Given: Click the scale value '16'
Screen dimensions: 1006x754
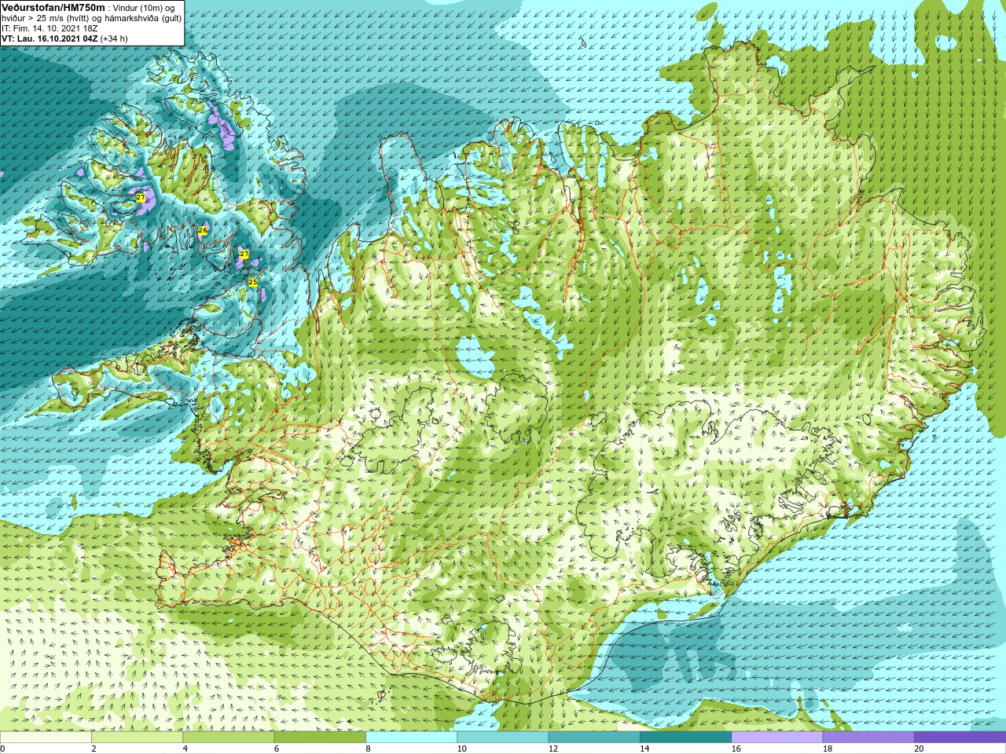Looking at the screenshot, I should click(x=736, y=749).
